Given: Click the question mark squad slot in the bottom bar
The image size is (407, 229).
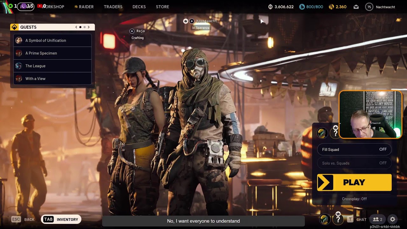Looking at the screenshot, I should point(338,219).
